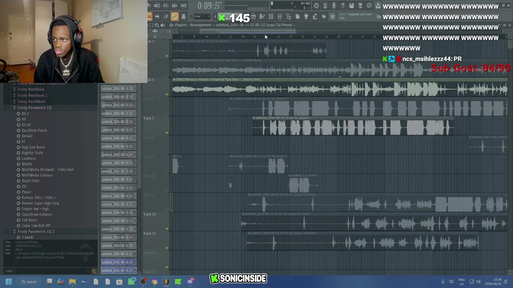
Task: Click the magnifier zoom icon in playlist toolbar
Action: click(x=157, y=25)
